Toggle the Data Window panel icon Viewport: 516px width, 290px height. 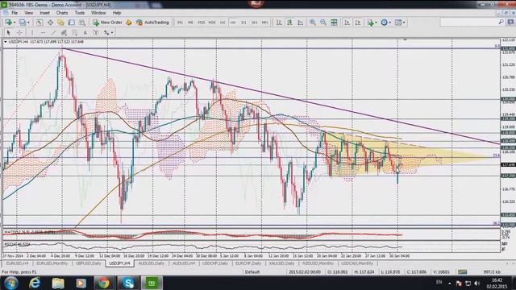pos(50,23)
